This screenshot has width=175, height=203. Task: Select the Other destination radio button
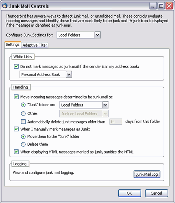[23, 114]
